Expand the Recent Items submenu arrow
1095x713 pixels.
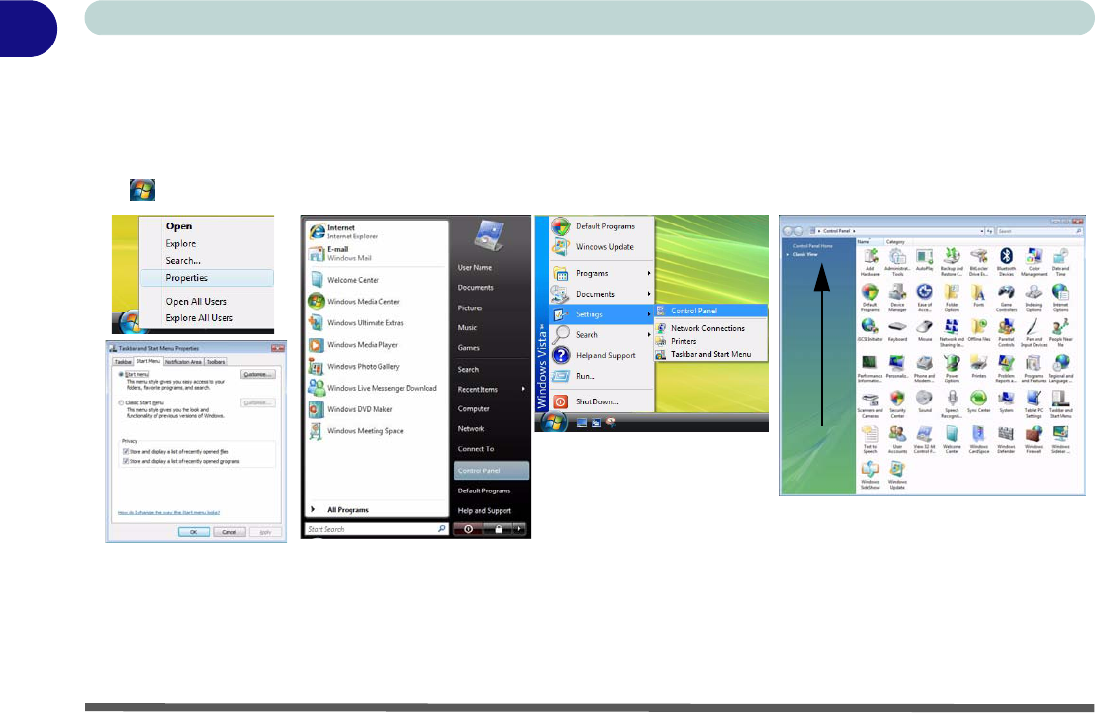[523, 389]
